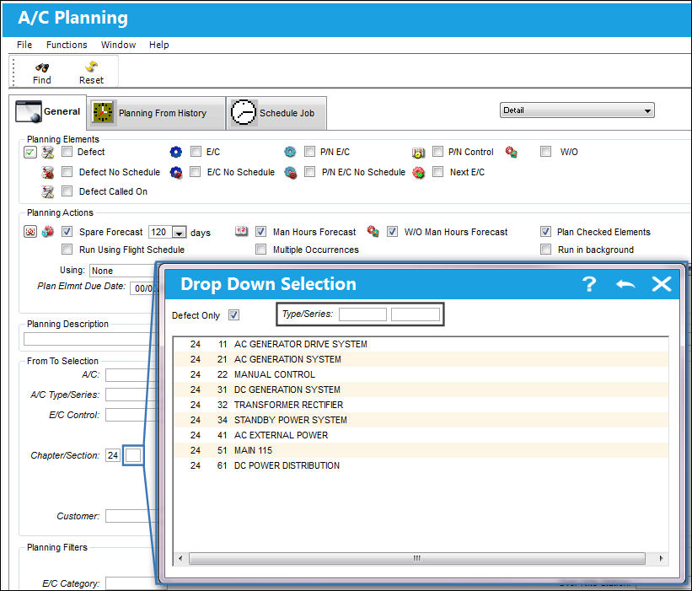
Task: Expand the Spare Forecast days dropdown
Action: (x=180, y=233)
